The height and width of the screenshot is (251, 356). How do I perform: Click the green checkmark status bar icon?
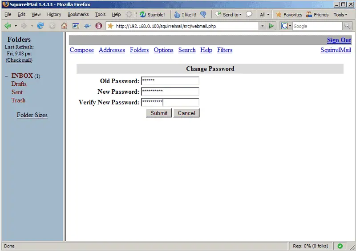[340, 246]
